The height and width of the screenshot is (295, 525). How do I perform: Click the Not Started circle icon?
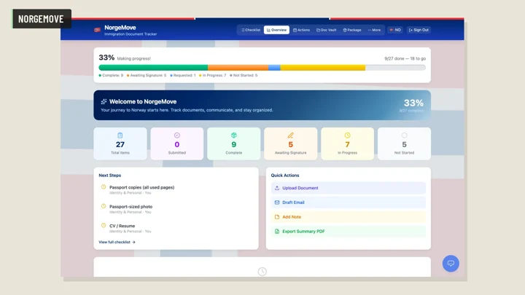tap(404, 135)
